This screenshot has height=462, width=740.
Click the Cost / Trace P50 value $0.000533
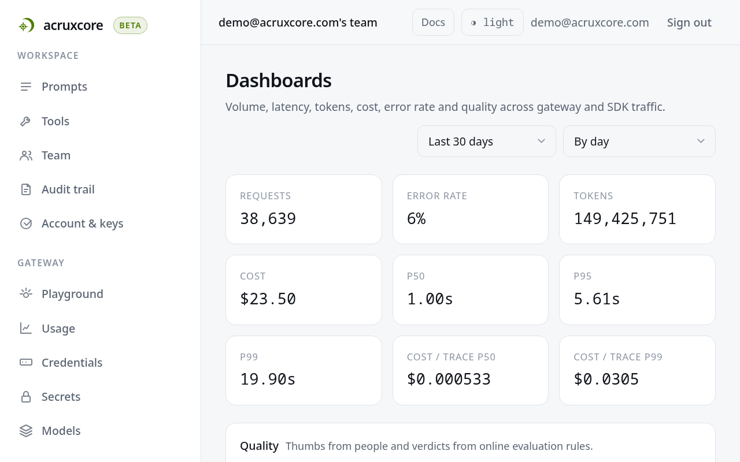click(449, 379)
